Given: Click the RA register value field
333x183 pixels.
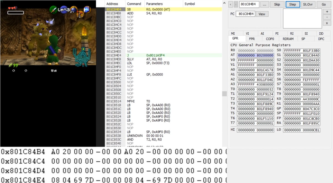Looking at the screenshot, I should click(x=302, y=123).
